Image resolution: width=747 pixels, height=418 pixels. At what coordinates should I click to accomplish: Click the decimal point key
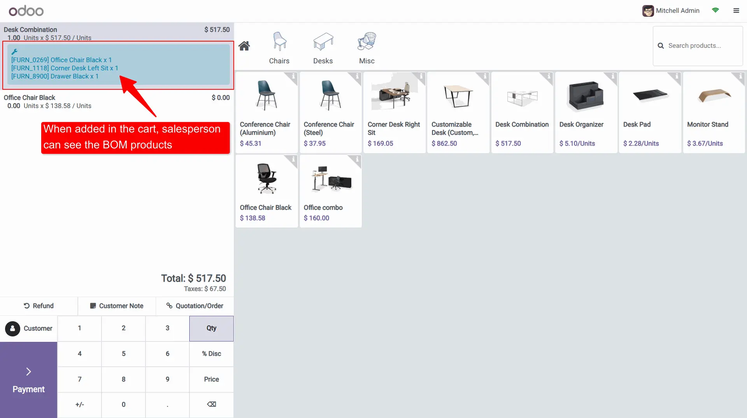[167, 404]
